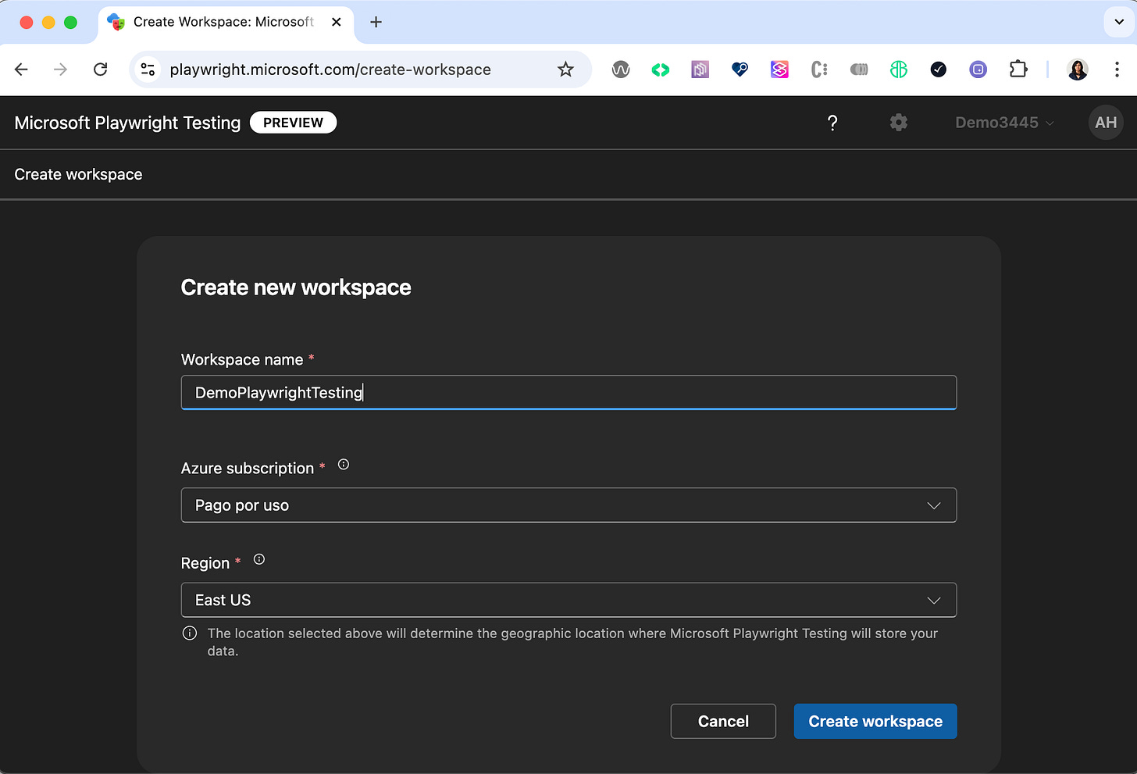The image size is (1137, 774).
Task: Expand the Demo3445 workspace switcher
Action: 1004,123
